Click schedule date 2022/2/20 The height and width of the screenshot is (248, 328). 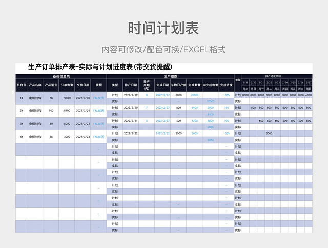[131, 108]
